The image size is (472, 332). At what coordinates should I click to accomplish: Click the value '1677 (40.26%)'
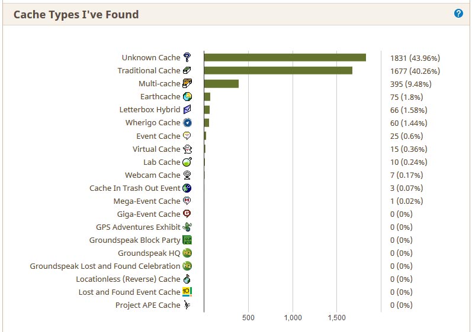coord(415,71)
